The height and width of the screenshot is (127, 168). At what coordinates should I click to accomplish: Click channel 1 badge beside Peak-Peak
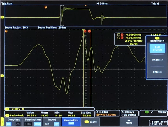pos(7,115)
